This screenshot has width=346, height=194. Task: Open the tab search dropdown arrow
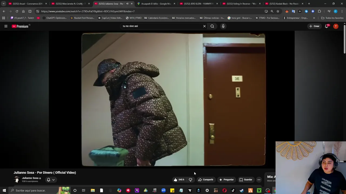[x=4, y=4]
